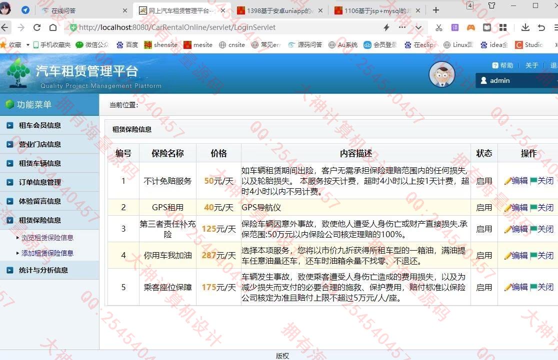
Task: Close the 不计免赔服务 insurance row
Action: coord(542,181)
